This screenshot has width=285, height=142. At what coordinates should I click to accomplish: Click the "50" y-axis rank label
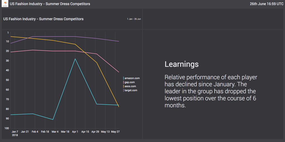point(7,80)
